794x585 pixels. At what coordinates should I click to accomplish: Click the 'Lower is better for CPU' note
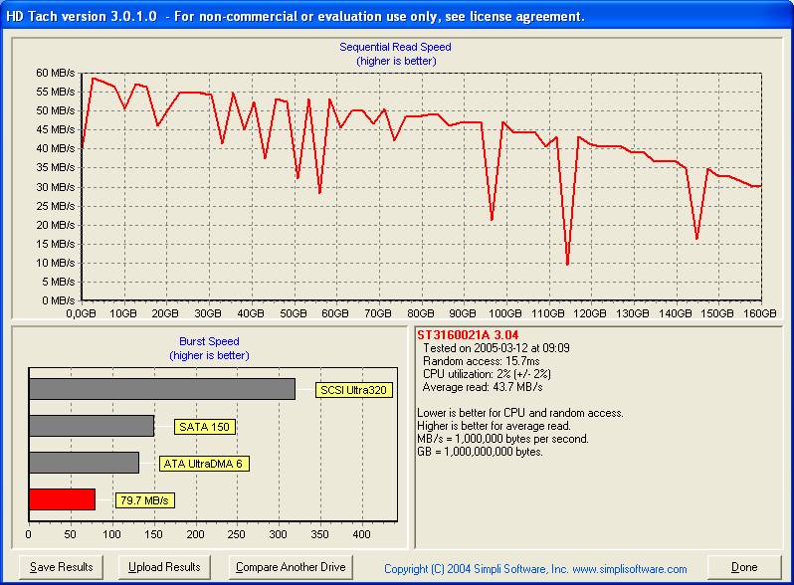tap(520, 413)
